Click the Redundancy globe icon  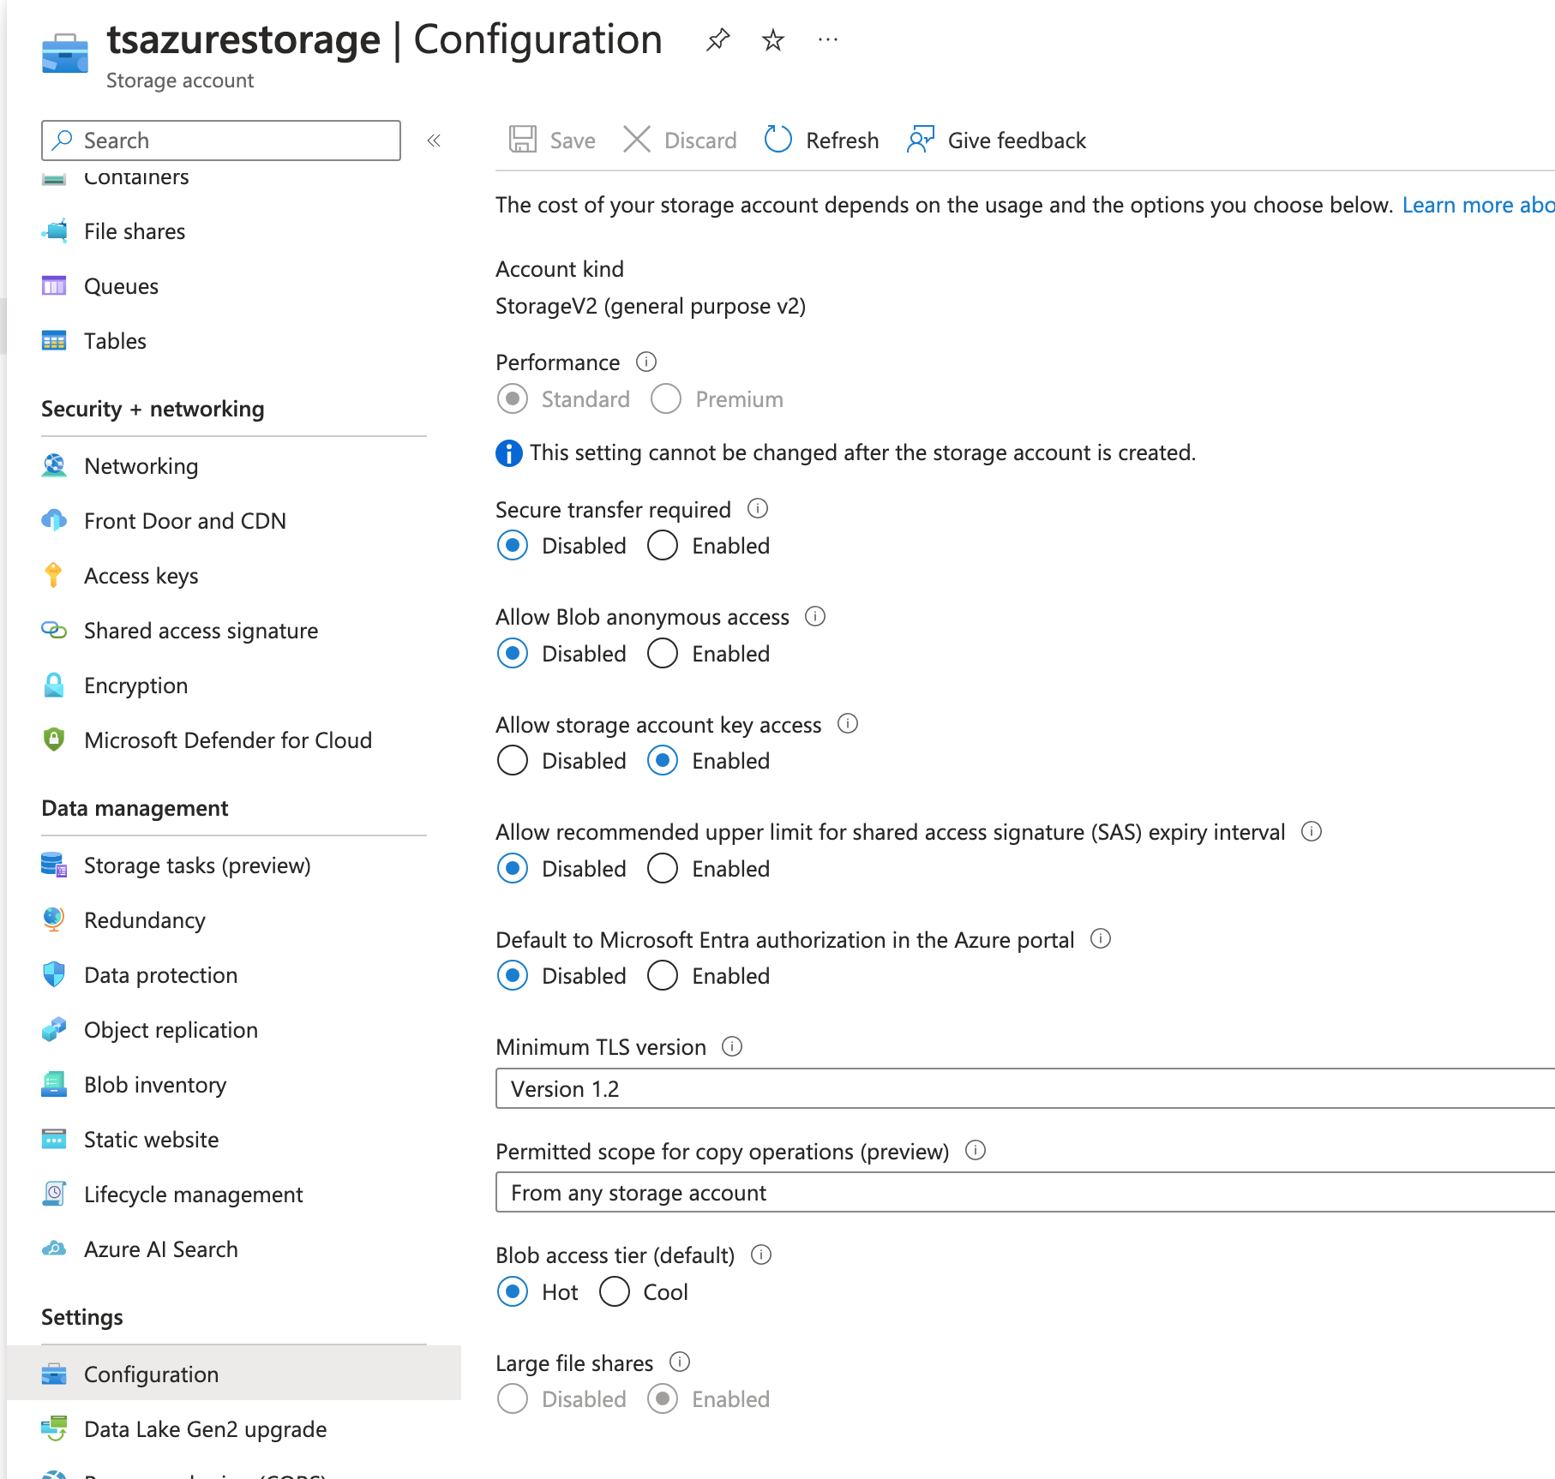(x=54, y=919)
